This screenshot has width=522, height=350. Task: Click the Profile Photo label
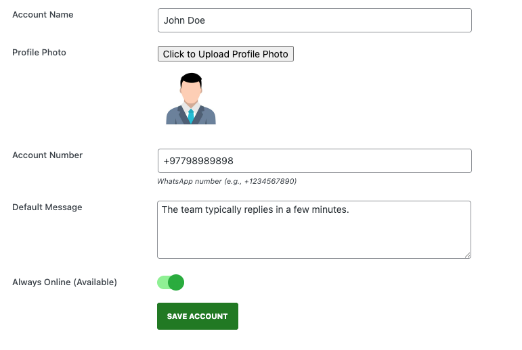click(39, 53)
